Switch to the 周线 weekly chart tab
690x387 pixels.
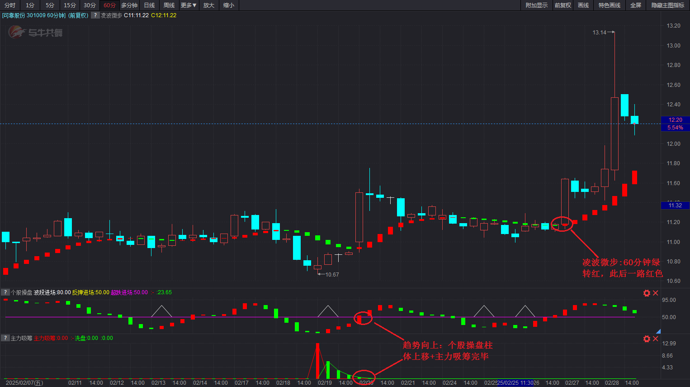pos(169,5)
